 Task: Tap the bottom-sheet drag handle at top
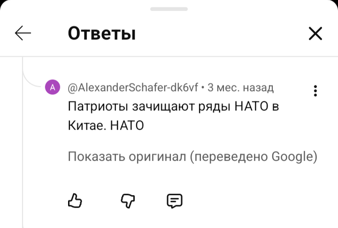click(169, 9)
